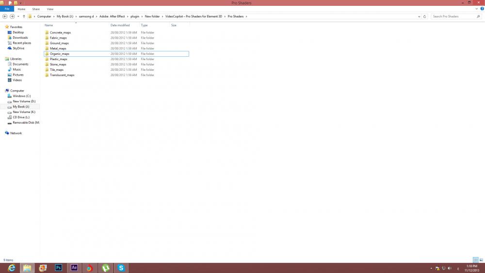485x273 pixels.
Task: Click VideoCopilot Pro Shaders breadcrumb segment
Action: coord(194,16)
